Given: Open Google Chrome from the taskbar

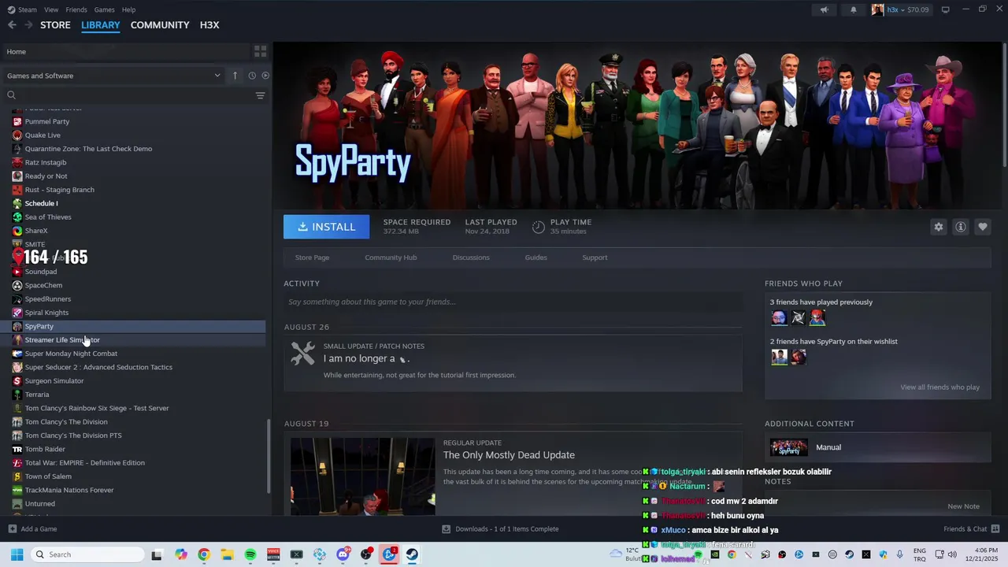Looking at the screenshot, I should (x=204, y=554).
